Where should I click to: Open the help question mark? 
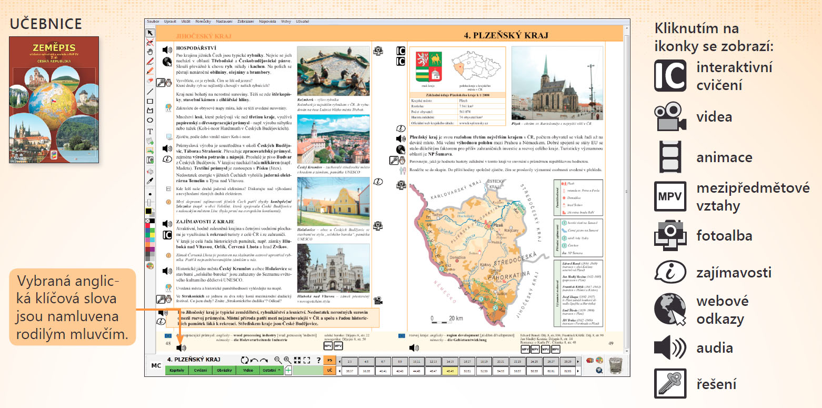point(318,360)
